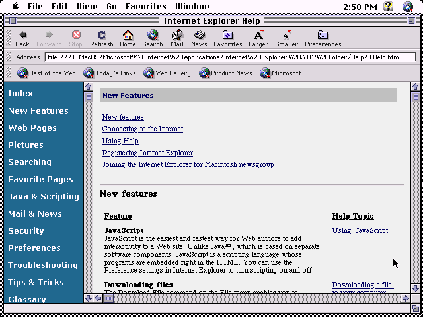Open the Preferences toolbar icon

(323, 35)
